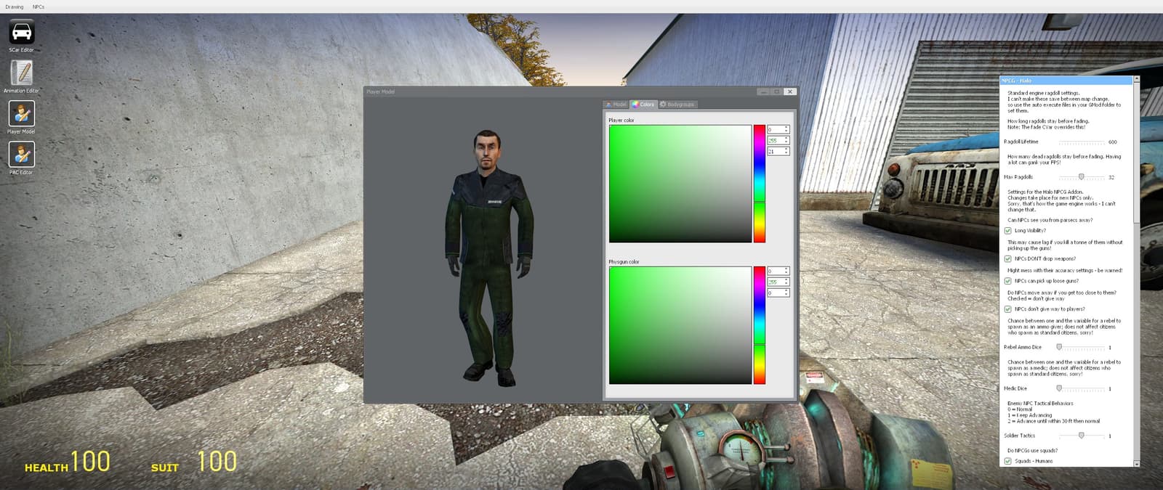The width and height of the screenshot is (1163, 490).
Task: Adjust the Soldier Tactics slider knob
Action: (x=1082, y=436)
